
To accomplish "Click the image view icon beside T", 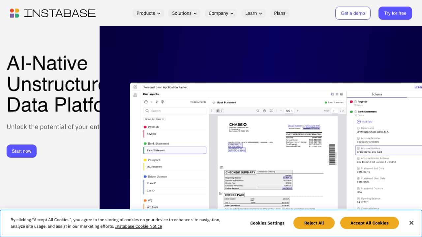I will [218, 111].
